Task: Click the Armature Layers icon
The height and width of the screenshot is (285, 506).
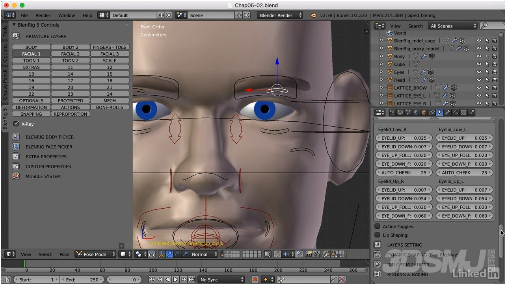Action: tap(16, 36)
